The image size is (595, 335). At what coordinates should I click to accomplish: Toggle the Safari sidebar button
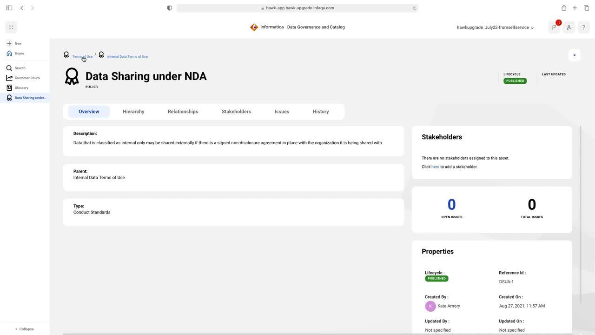click(9, 8)
